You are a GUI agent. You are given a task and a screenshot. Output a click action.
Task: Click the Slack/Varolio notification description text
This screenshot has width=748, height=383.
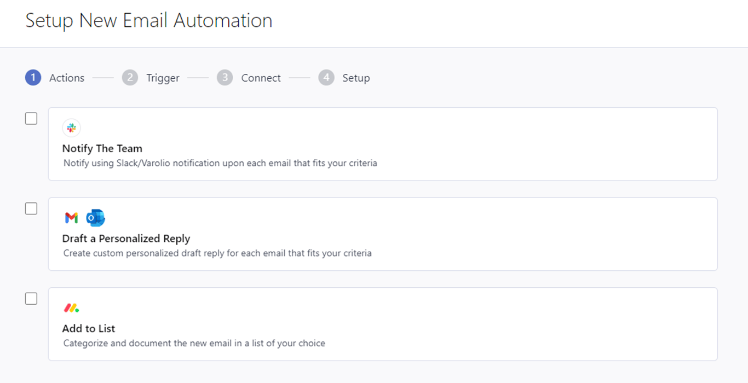pos(220,163)
